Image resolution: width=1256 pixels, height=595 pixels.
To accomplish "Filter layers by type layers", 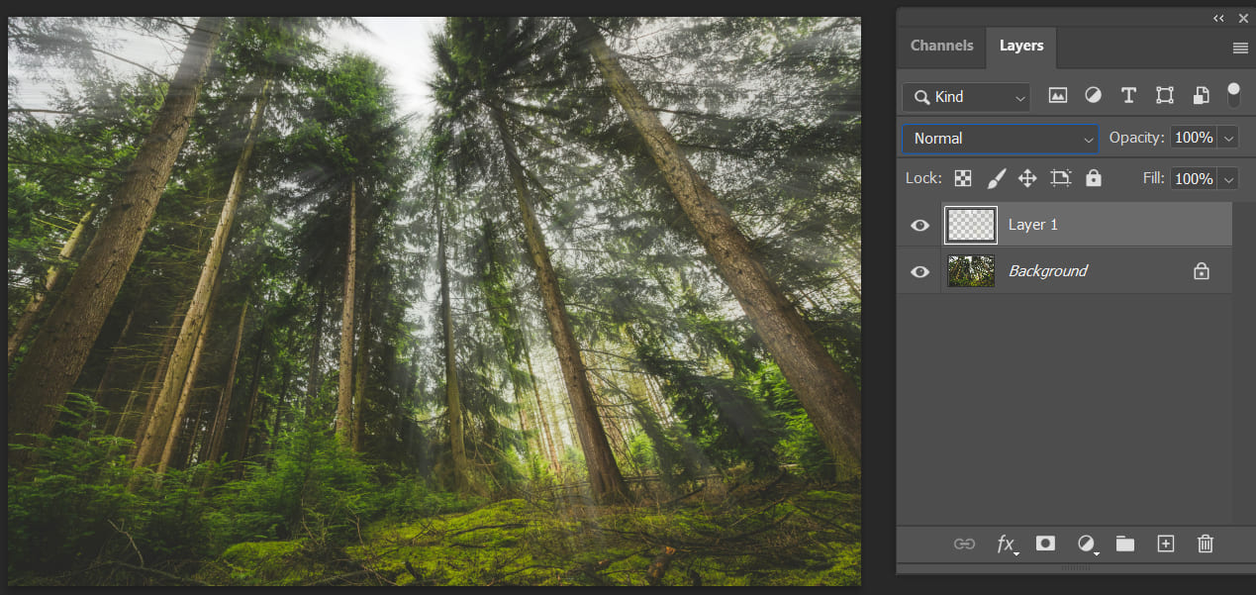I will pyautogui.click(x=1128, y=96).
